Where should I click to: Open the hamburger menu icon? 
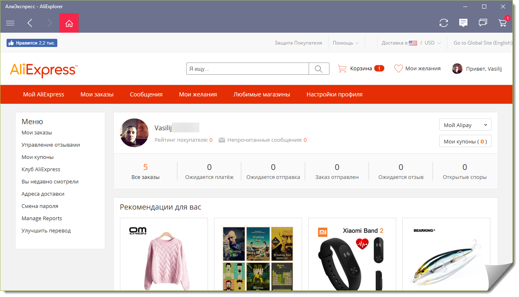[10, 23]
